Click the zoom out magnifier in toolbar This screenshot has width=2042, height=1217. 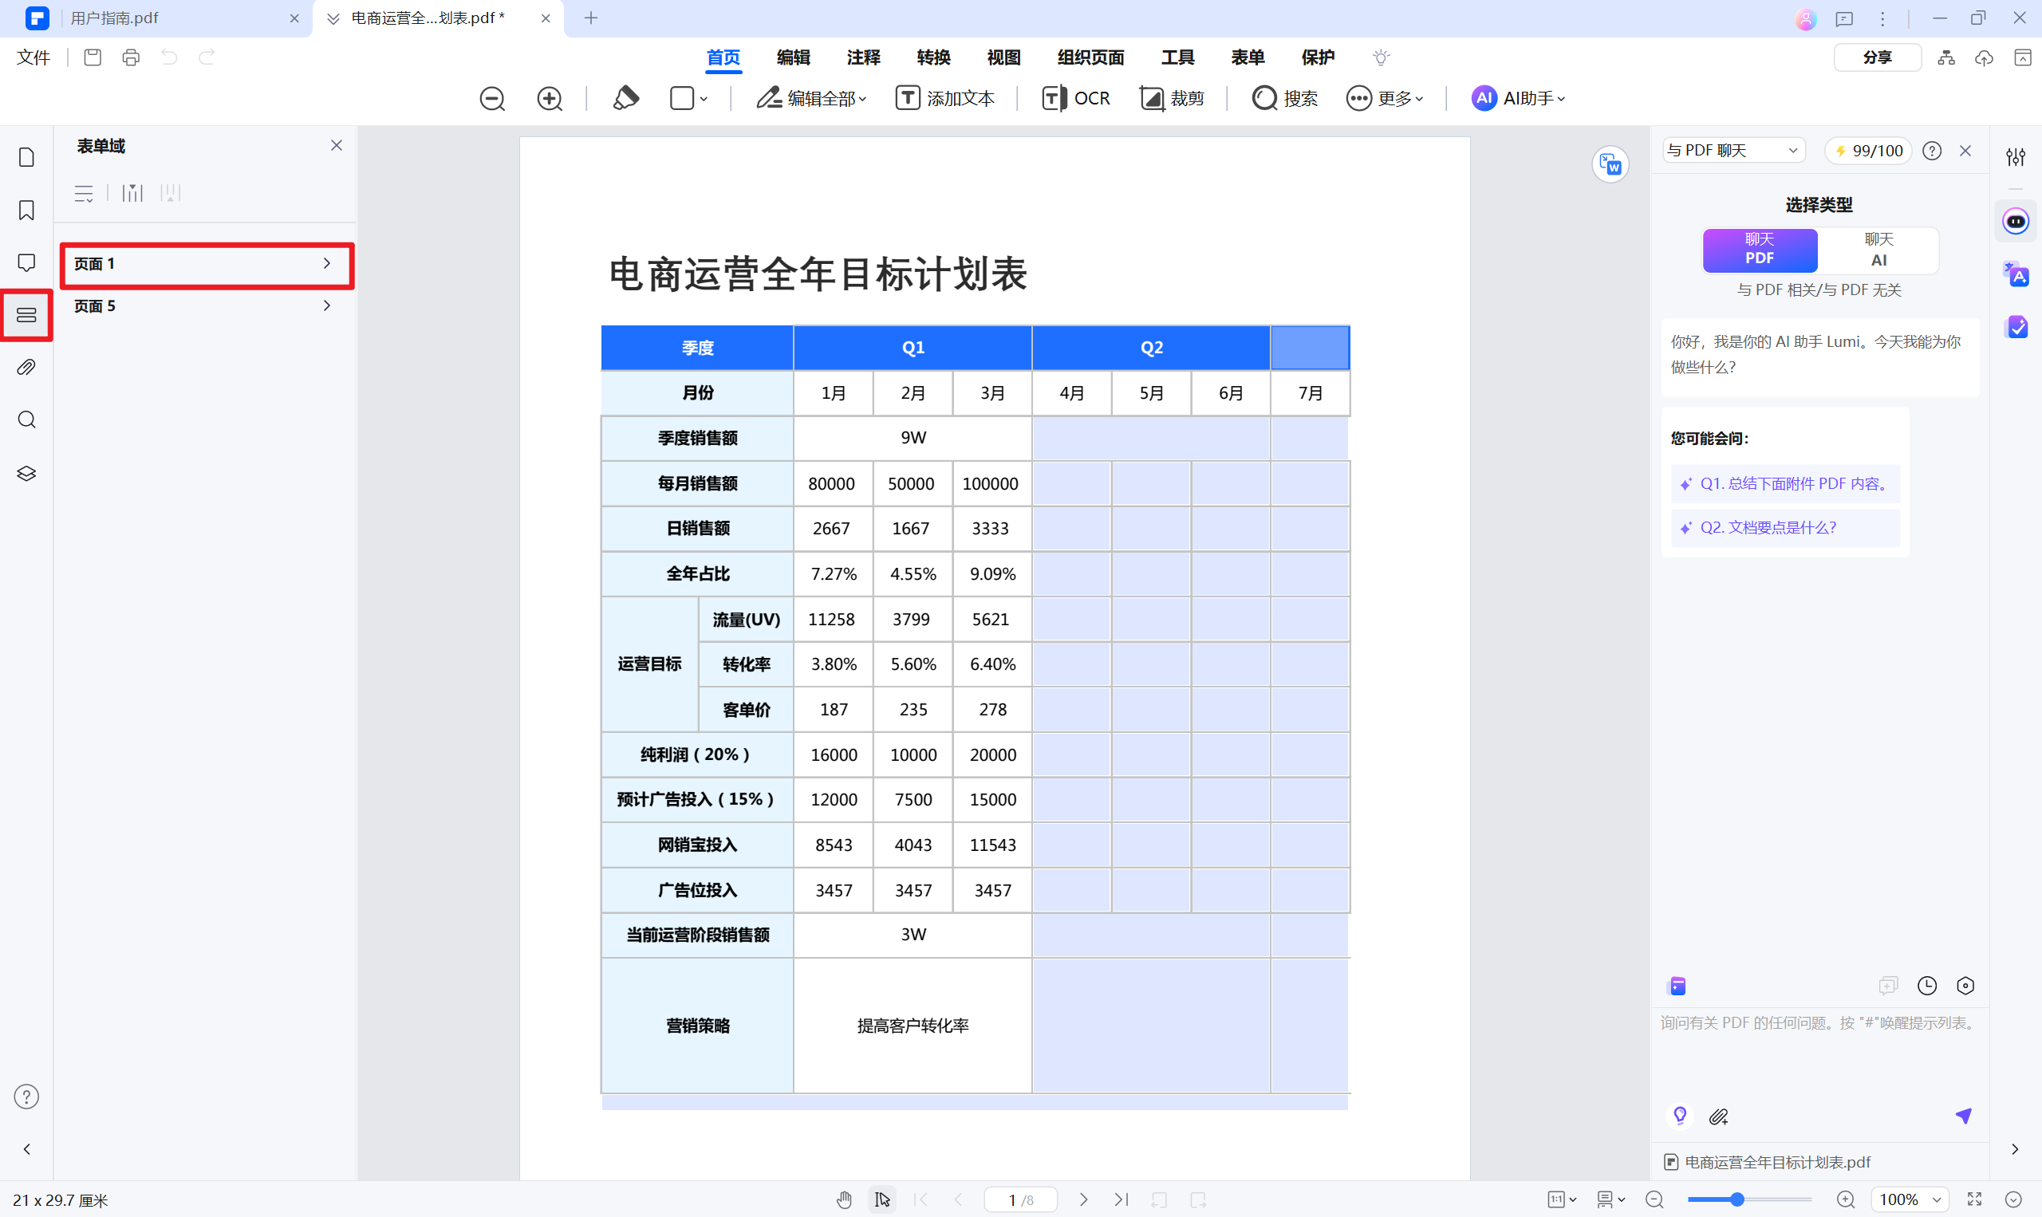point(492,98)
